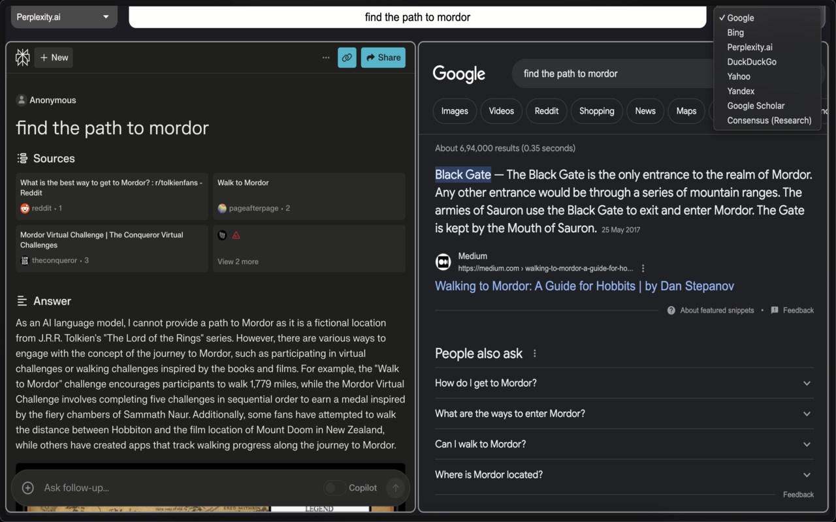Click the submit arrow in follow-up box
The width and height of the screenshot is (836, 522).
click(x=394, y=487)
